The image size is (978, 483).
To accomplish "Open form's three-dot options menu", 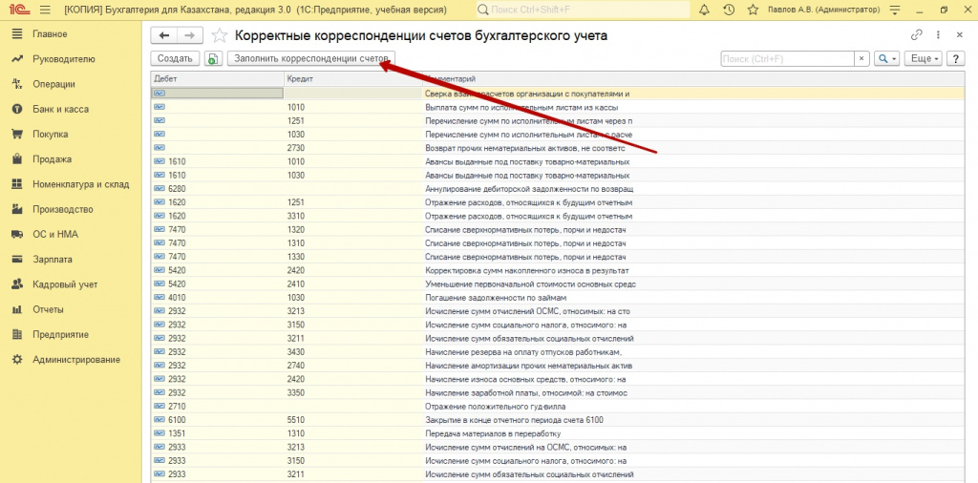I will click(938, 35).
